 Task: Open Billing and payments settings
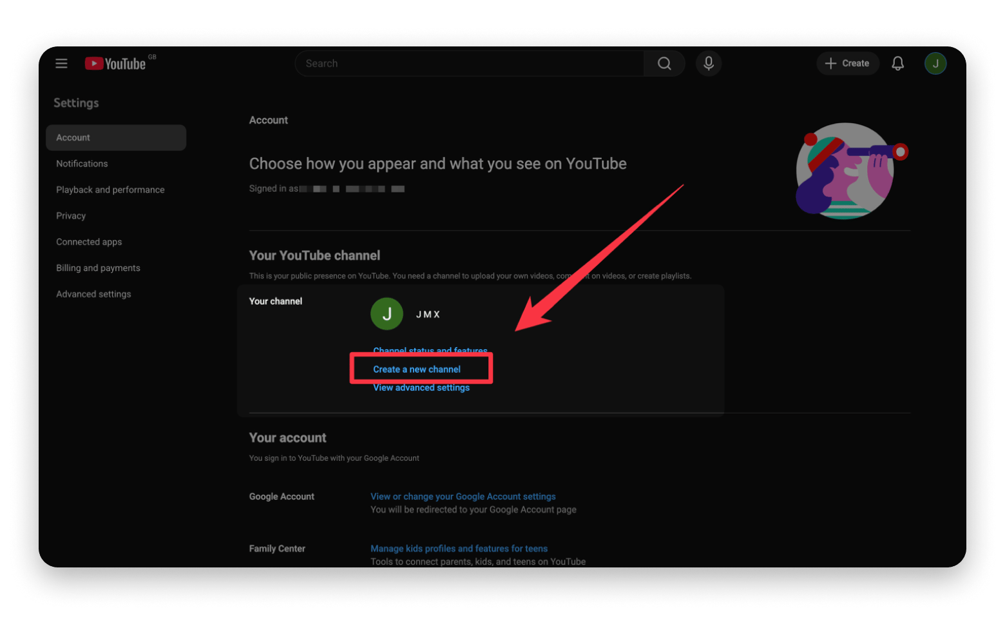(x=98, y=268)
